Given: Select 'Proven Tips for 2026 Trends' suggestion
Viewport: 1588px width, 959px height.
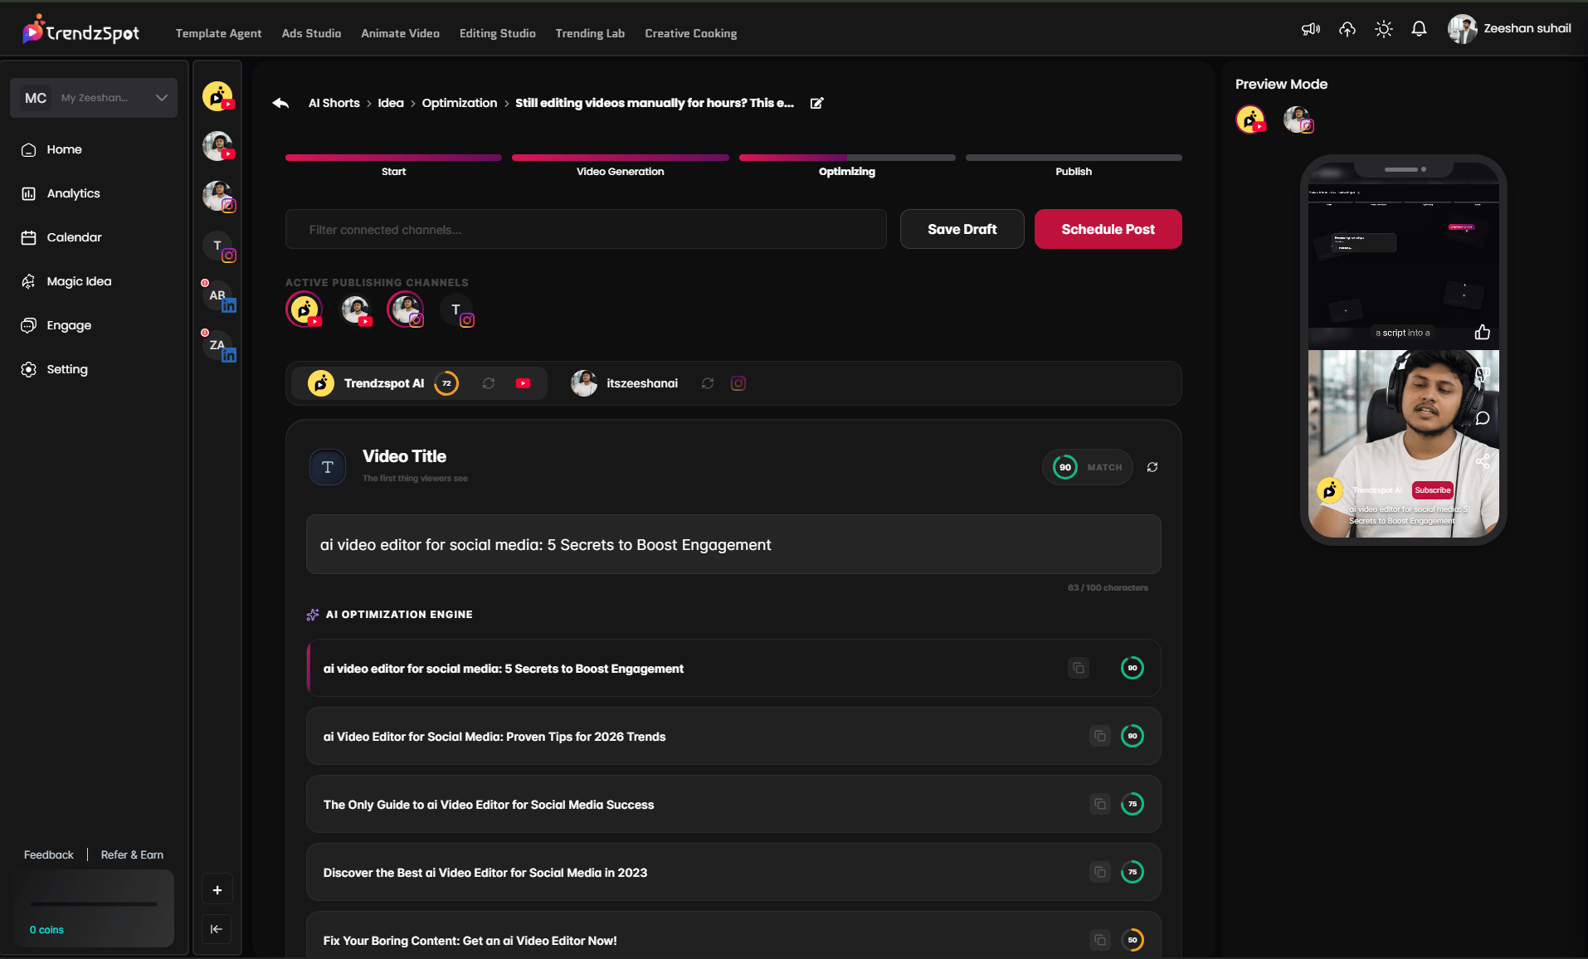Looking at the screenshot, I should coord(733,736).
